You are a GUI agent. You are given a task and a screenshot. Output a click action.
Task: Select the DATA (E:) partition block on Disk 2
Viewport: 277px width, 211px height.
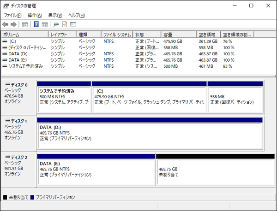click(96, 170)
